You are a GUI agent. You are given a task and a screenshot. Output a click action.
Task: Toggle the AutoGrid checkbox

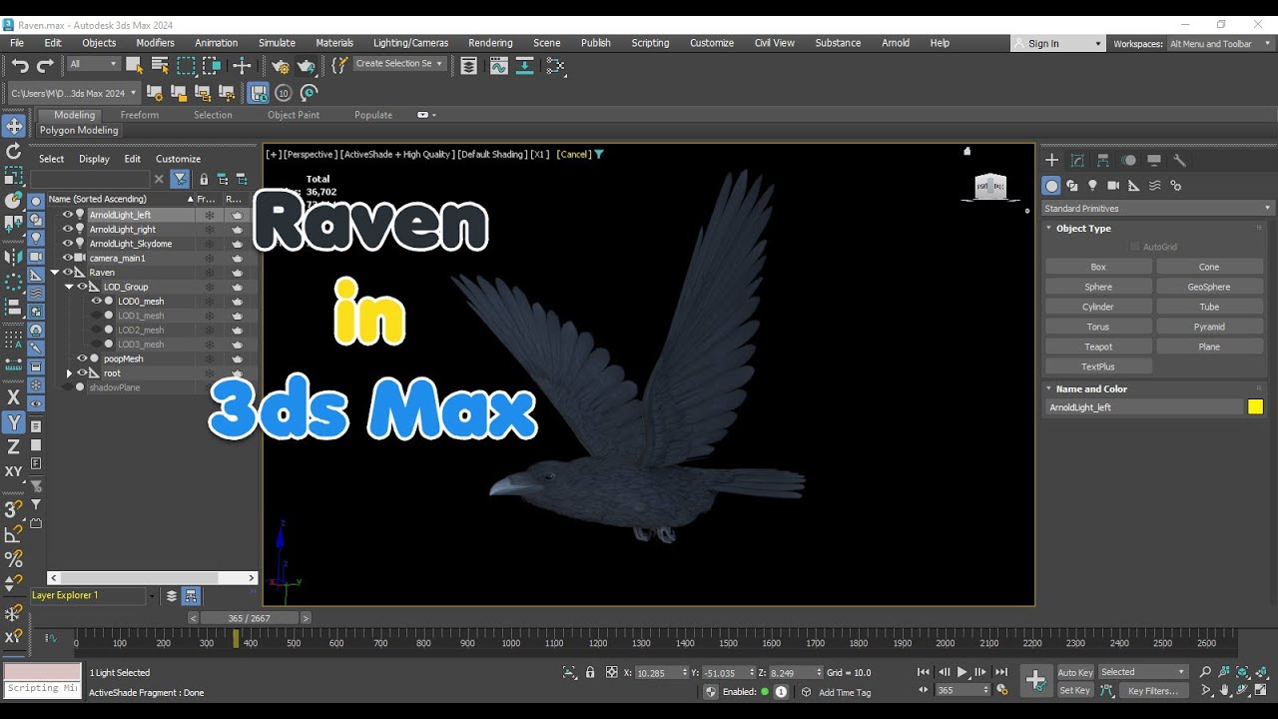(x=1134, y=247)
